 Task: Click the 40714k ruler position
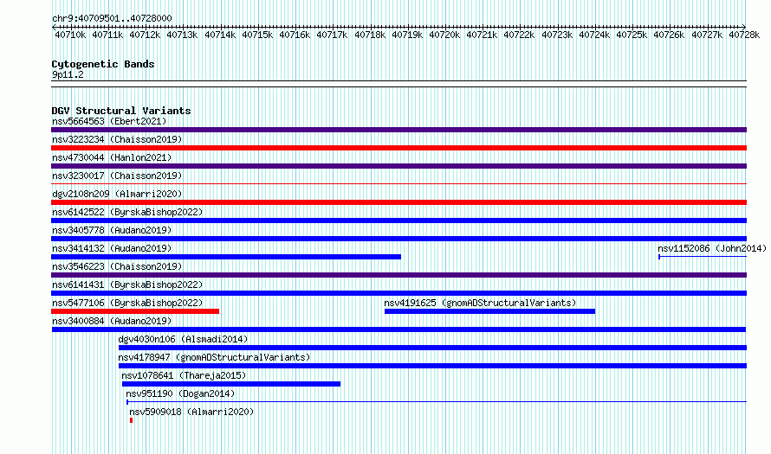coord(220,35)
